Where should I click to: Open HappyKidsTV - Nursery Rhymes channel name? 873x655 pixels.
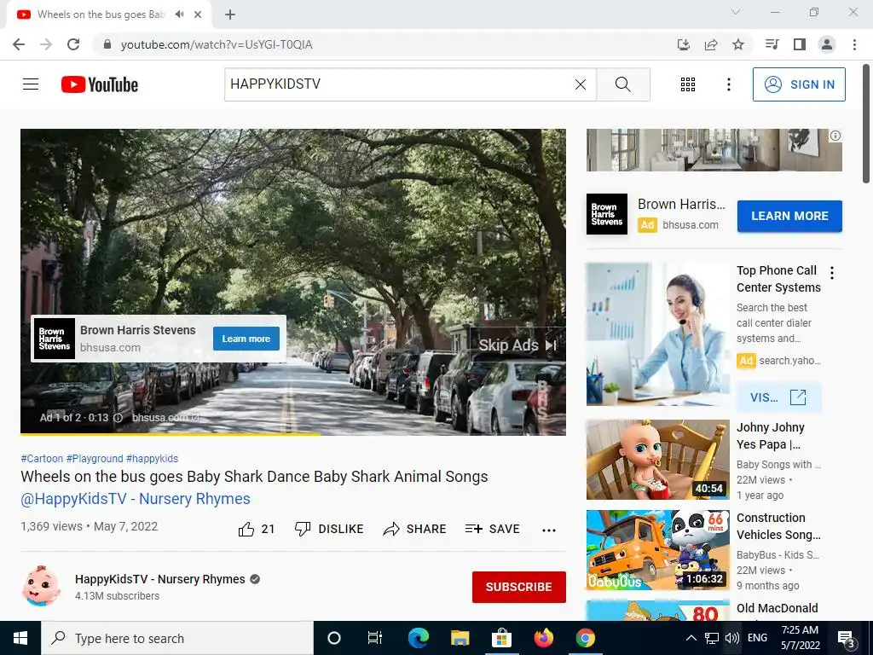(159, 579)
